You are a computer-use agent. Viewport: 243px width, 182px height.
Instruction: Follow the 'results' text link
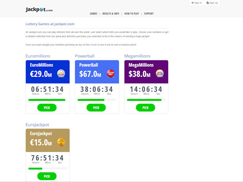[93, 45]
